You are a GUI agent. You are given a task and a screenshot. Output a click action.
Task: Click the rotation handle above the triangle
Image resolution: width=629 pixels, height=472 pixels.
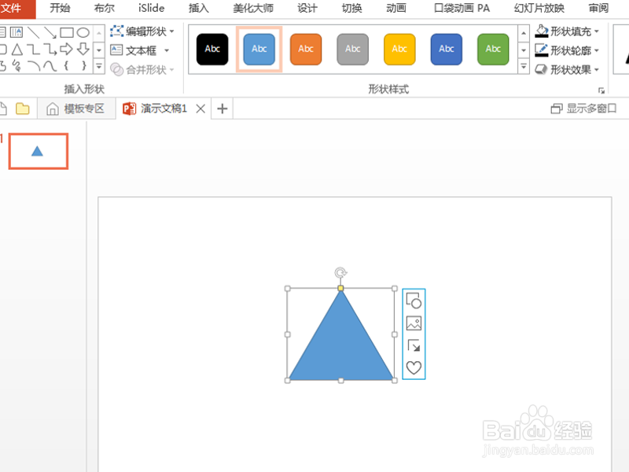[340, 273]
